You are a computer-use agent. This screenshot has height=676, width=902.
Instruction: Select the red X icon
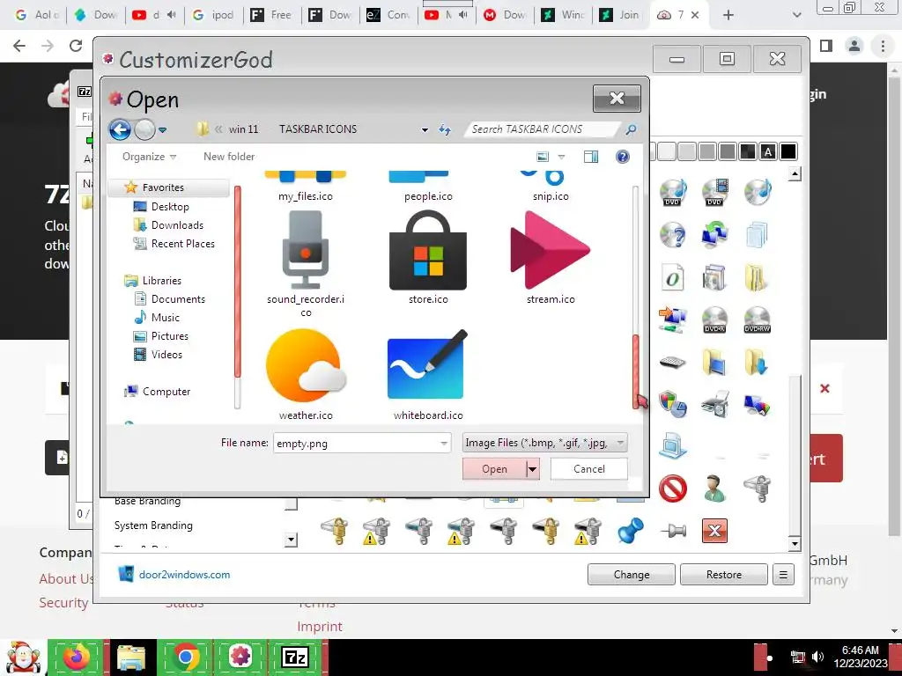pos(714,531)
